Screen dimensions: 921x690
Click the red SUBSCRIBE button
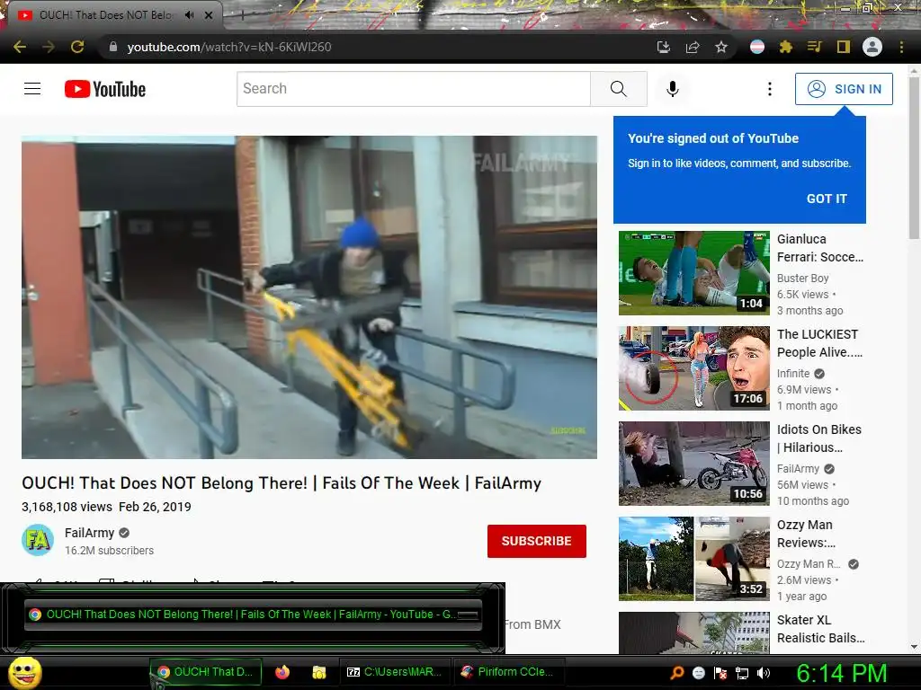(x=536, y=541)
